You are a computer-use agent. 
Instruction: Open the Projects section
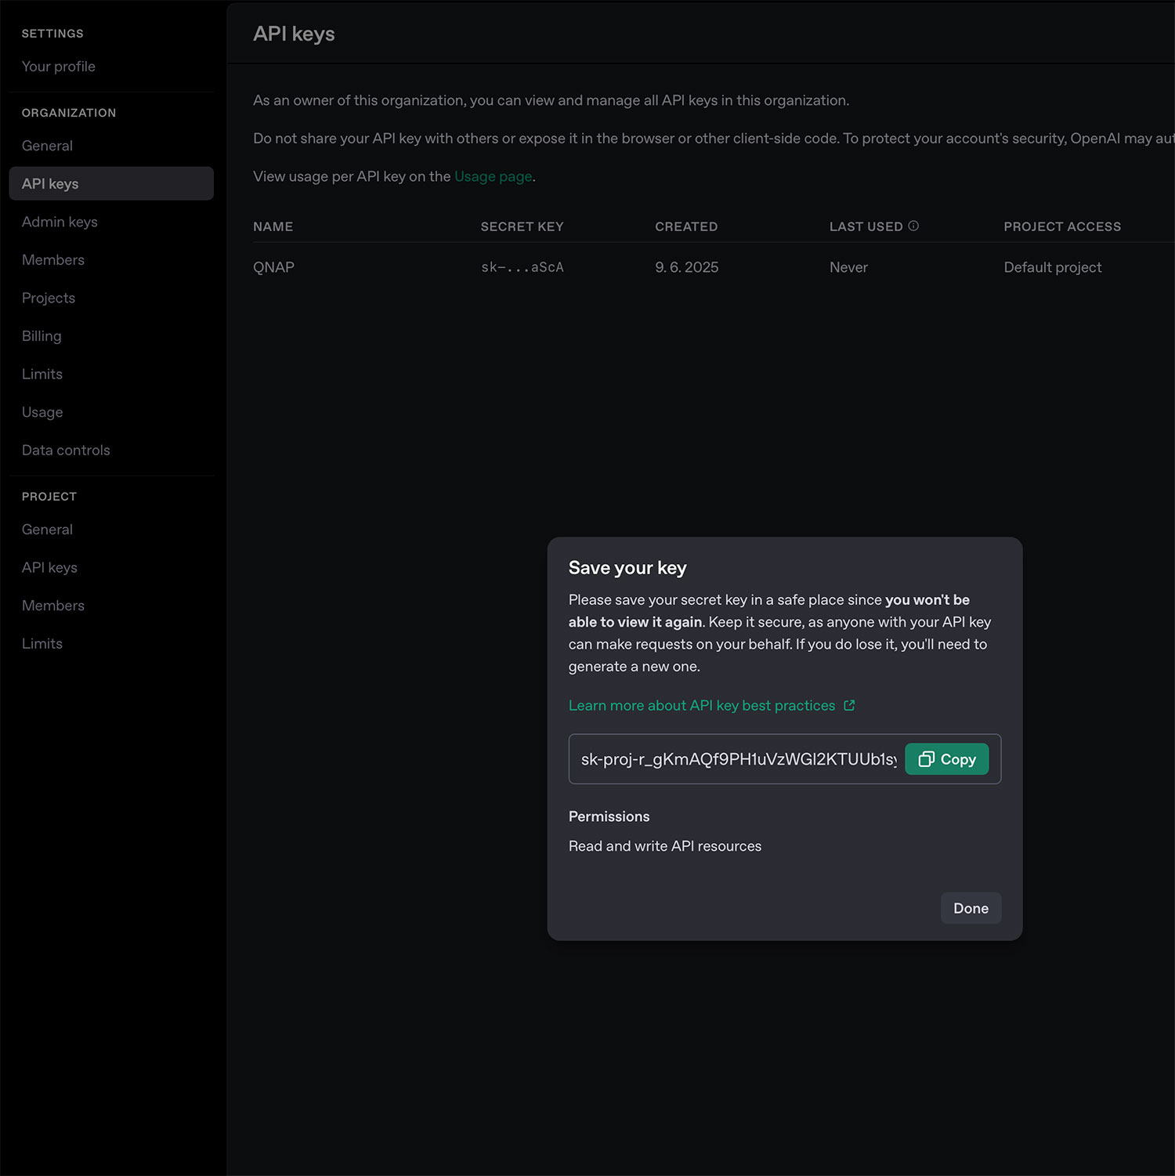(x=49, y=298)
